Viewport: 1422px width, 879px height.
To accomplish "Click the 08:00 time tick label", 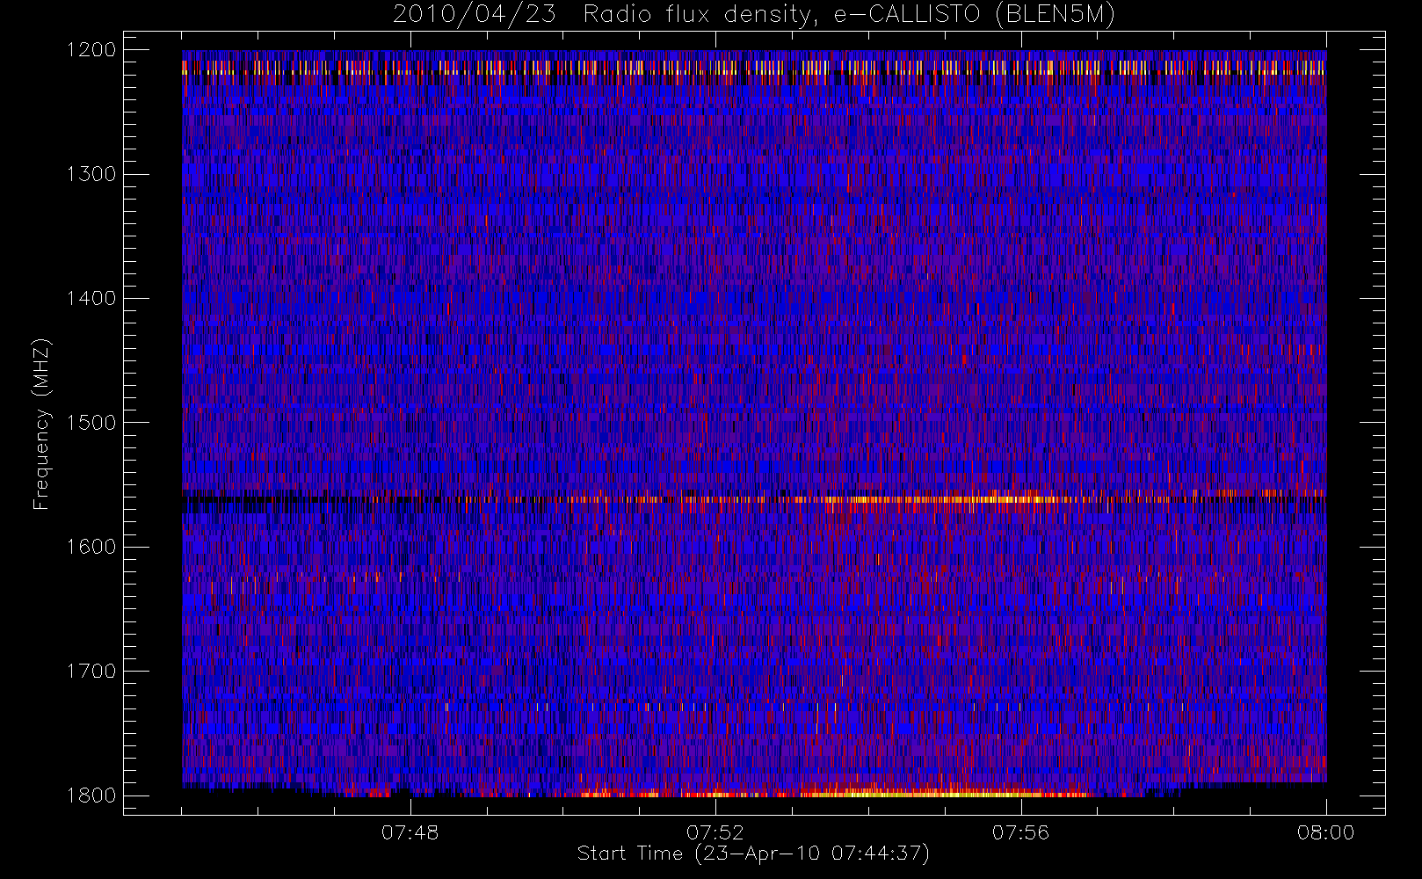I will pyautogui.click(x=1326, y=832).
